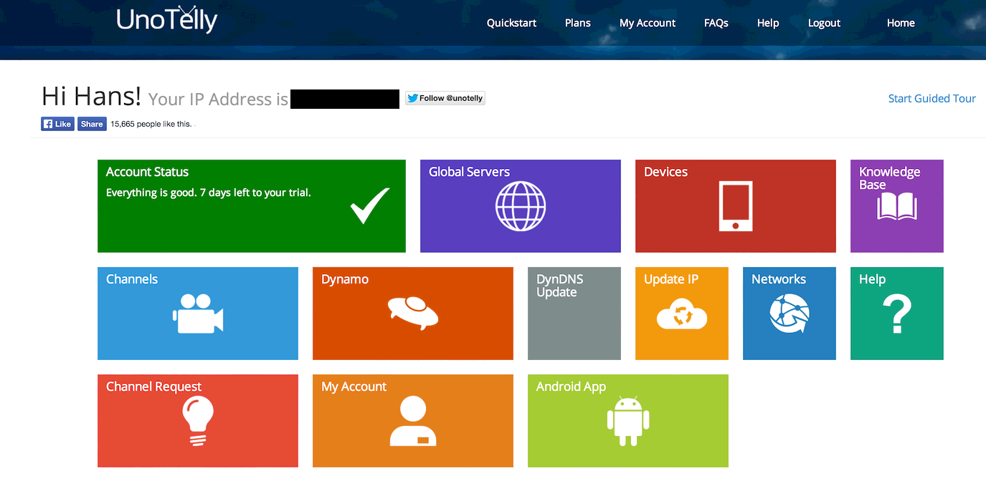986x481 pixels.
Task: Click Logout in the top navigation
Action: click(x=824, y=23)
